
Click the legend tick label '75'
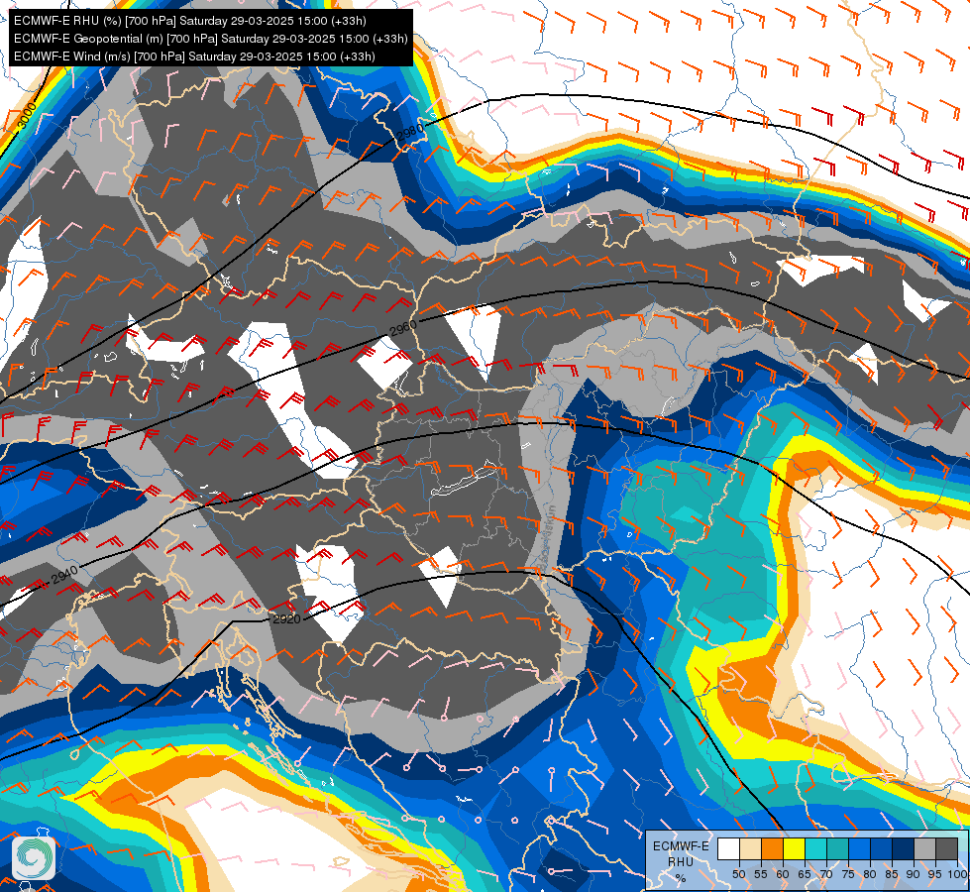point(848,874)
